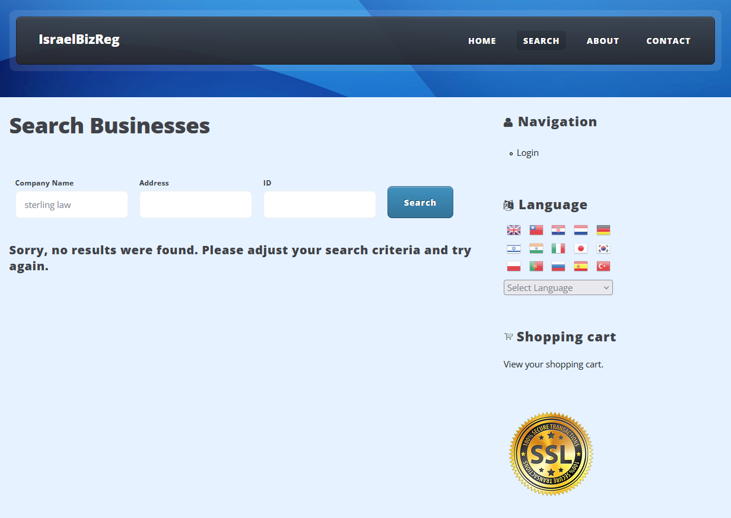This screenshot has height=518, width=731.
Task: Click the 'Company Name' field label
Action: pyautogui.click(x=45, y=183)
